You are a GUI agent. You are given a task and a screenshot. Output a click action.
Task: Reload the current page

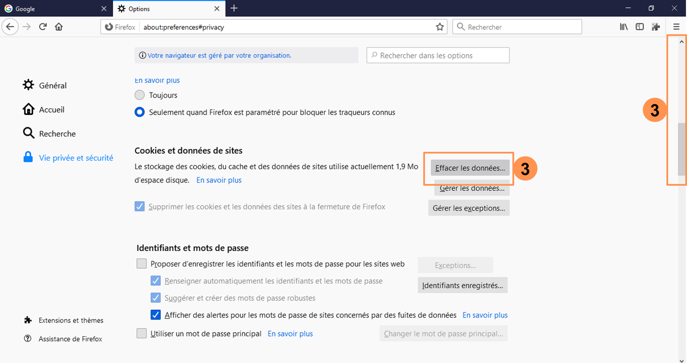(43, 27)
